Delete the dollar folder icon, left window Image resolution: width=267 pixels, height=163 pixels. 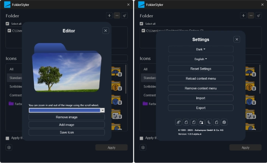120,89
